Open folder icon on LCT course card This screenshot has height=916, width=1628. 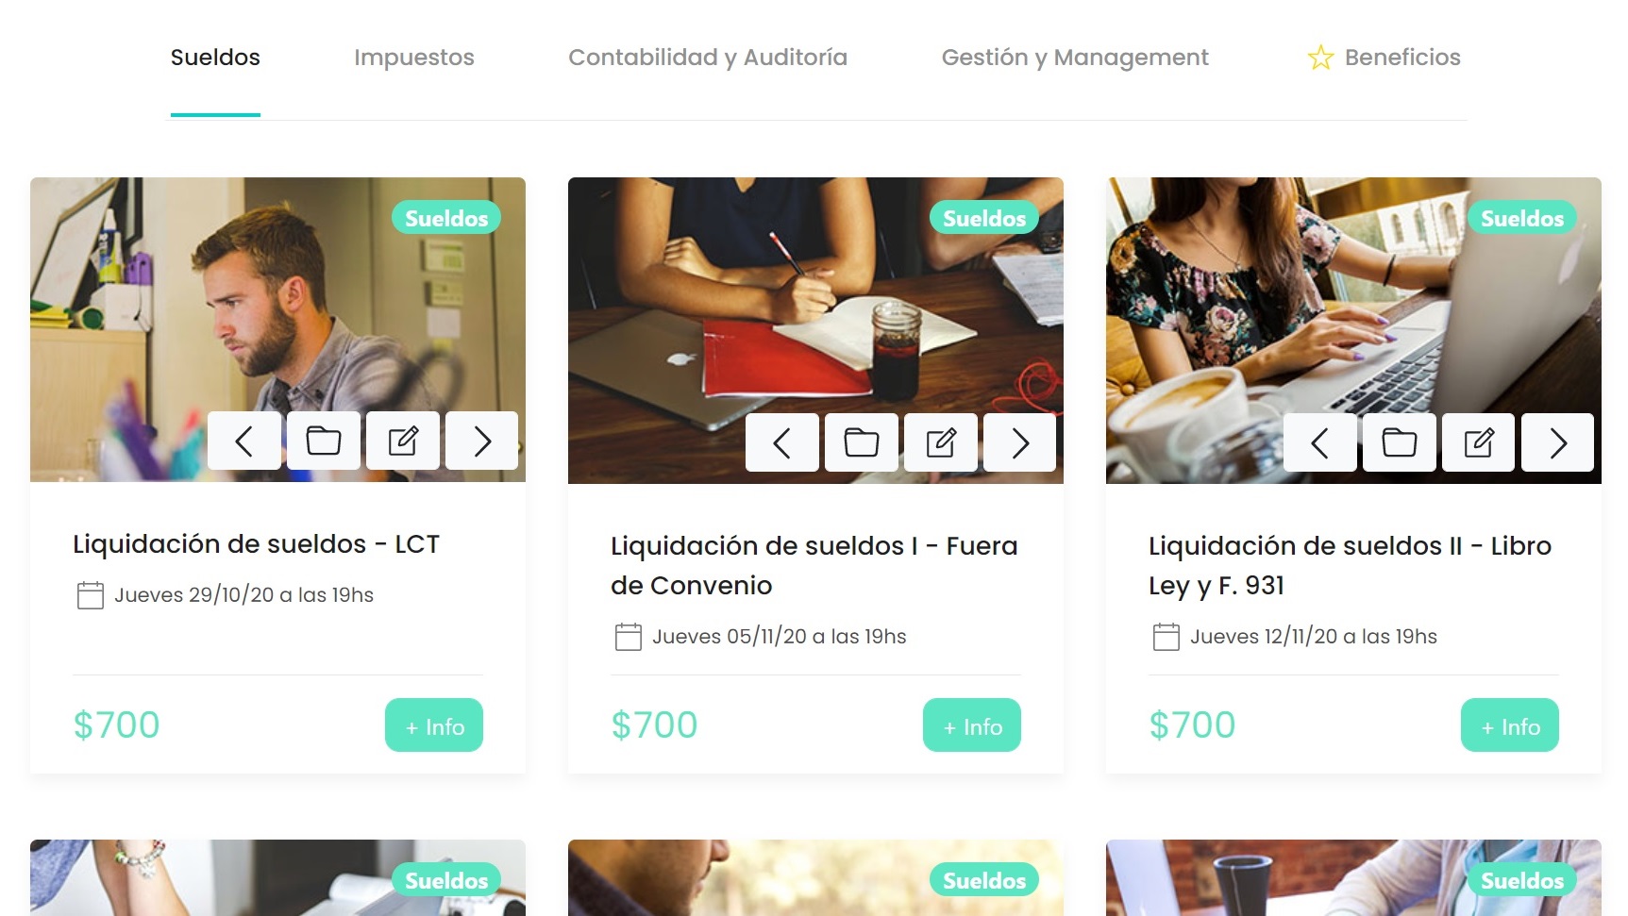324,441
